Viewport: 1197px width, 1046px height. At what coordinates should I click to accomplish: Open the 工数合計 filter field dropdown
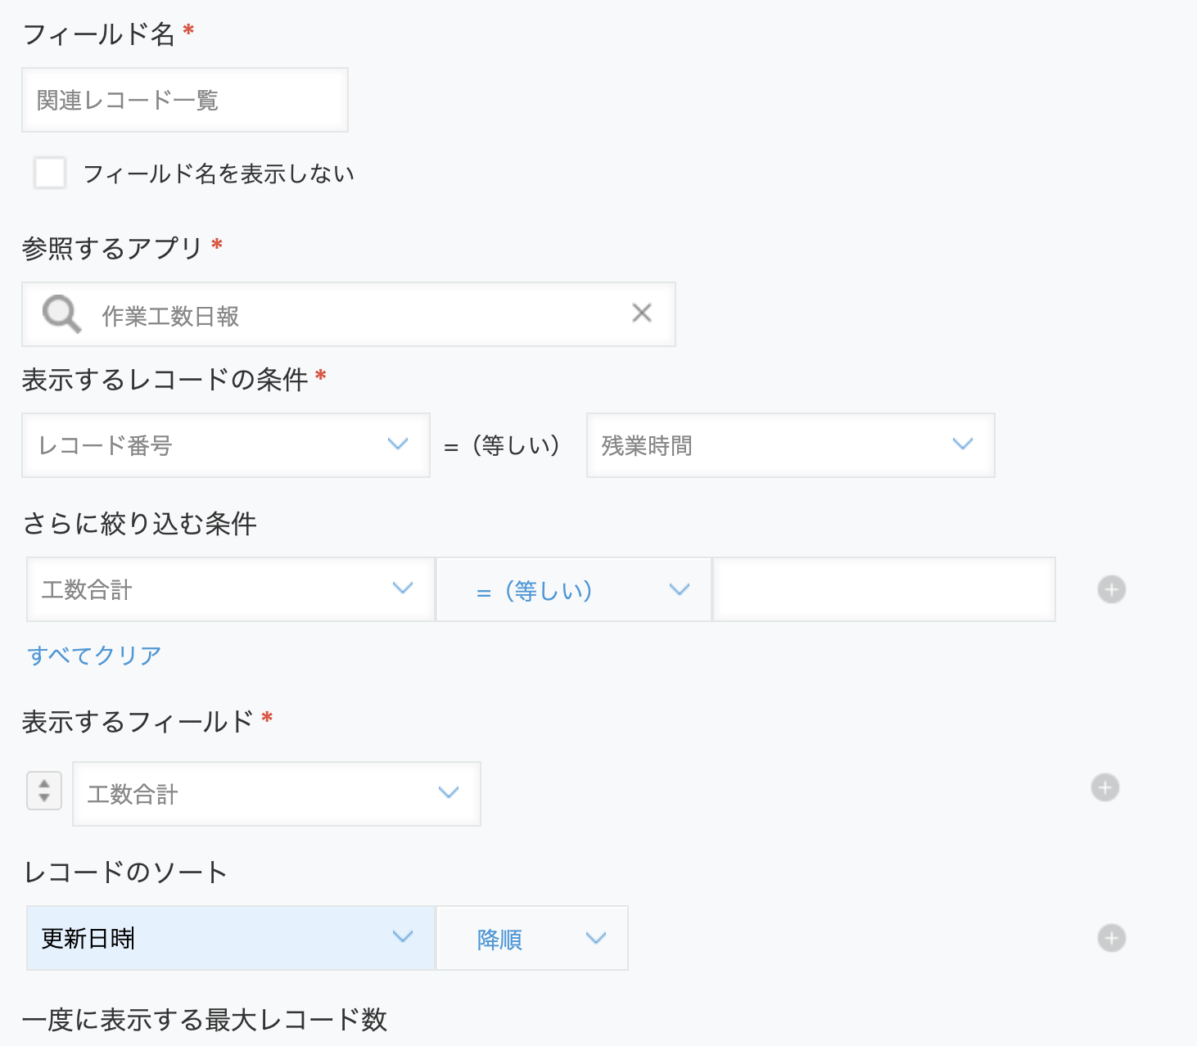231,589
